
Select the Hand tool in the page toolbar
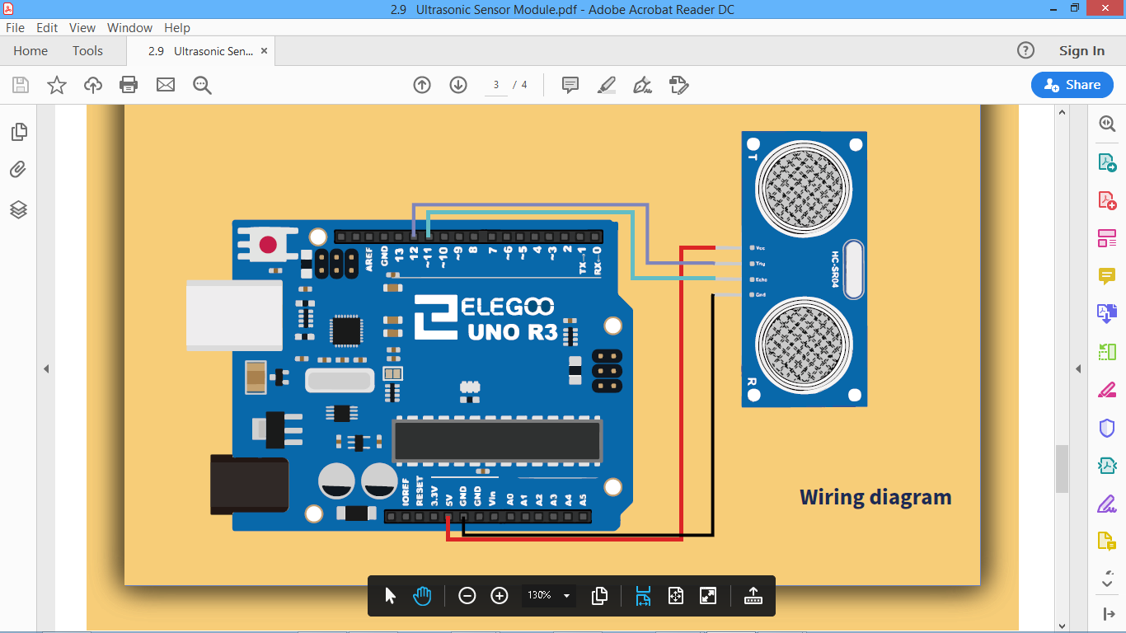422,595
